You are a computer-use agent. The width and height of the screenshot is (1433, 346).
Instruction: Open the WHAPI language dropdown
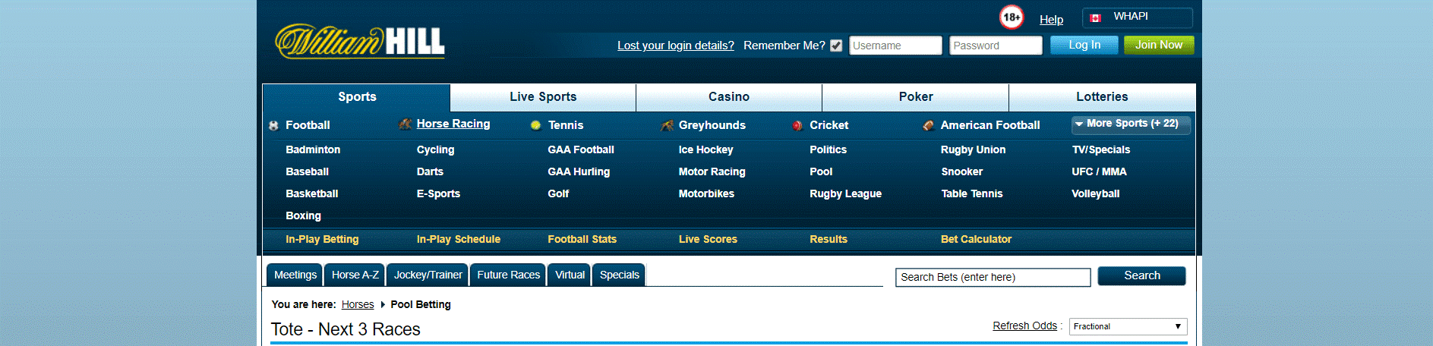(x=1138, y=17)
